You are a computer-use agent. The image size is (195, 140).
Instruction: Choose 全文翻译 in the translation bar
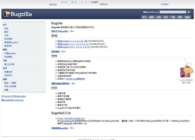coord(95,2)
